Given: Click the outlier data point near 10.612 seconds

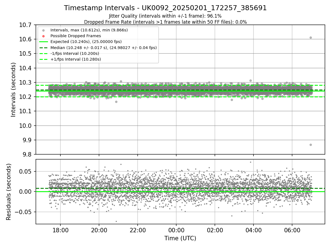Looking at the screenshot, I should pos(311,37).
